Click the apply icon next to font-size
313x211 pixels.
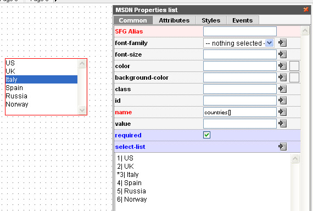click(x=283, y=54)
